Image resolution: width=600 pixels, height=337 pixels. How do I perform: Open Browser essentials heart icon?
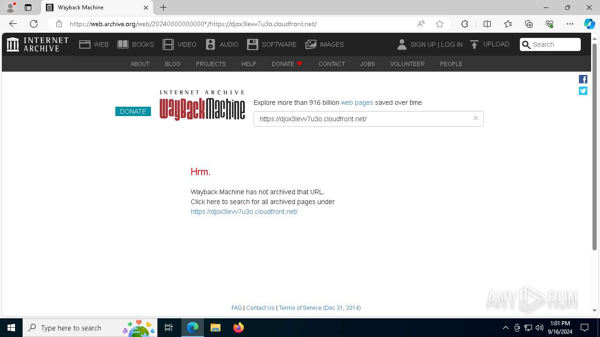click(549, 24)
